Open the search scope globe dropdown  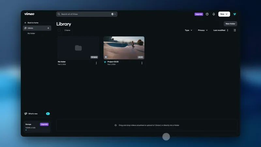113,14
